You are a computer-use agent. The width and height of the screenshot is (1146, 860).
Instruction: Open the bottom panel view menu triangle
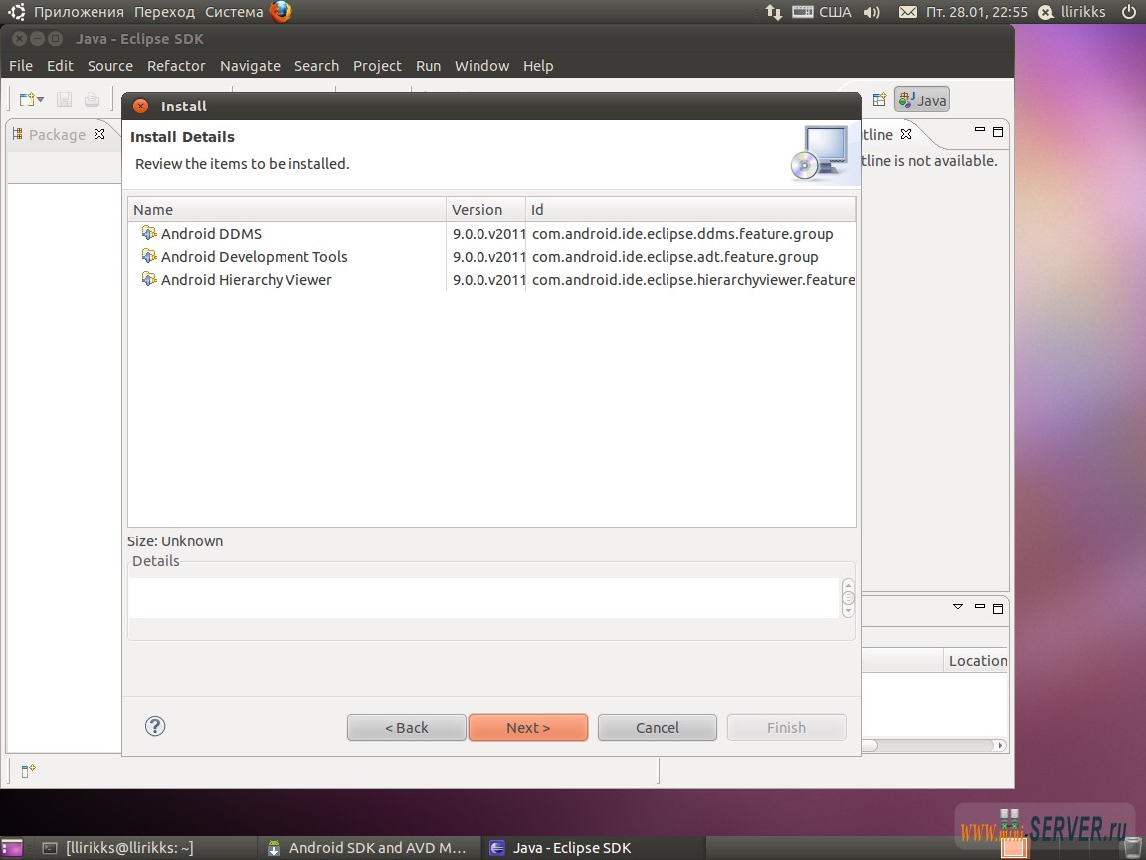[x=958, y=607]
